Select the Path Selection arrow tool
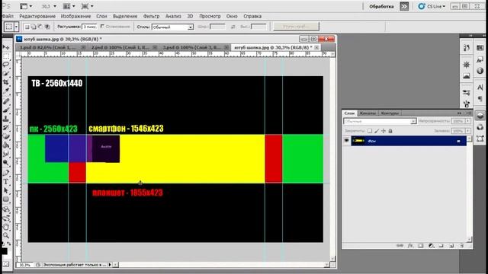 pos(6,190)
